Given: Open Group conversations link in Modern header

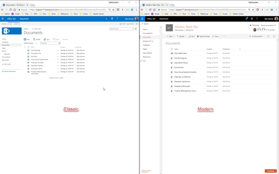Looking at the screenshot, I should (x=268, y=25).
